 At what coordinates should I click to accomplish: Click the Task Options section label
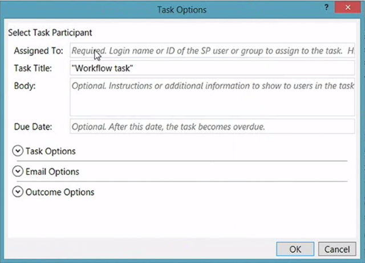pos(51,151)
